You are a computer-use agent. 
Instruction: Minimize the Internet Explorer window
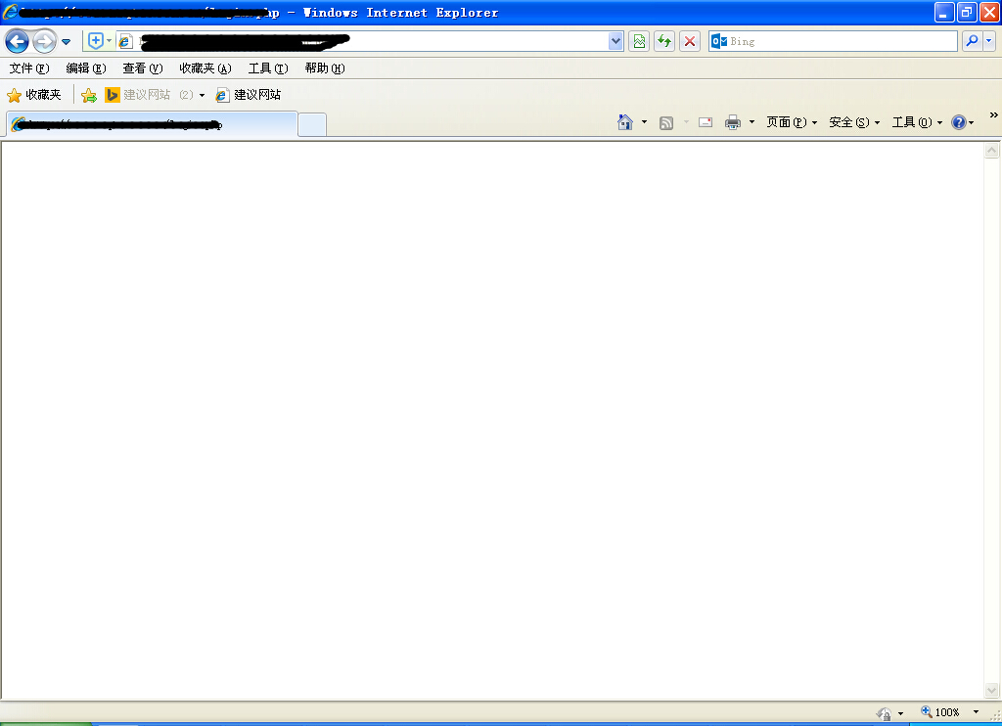944,12
